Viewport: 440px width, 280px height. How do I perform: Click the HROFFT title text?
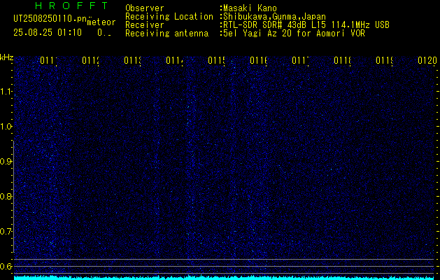point(72,6)
